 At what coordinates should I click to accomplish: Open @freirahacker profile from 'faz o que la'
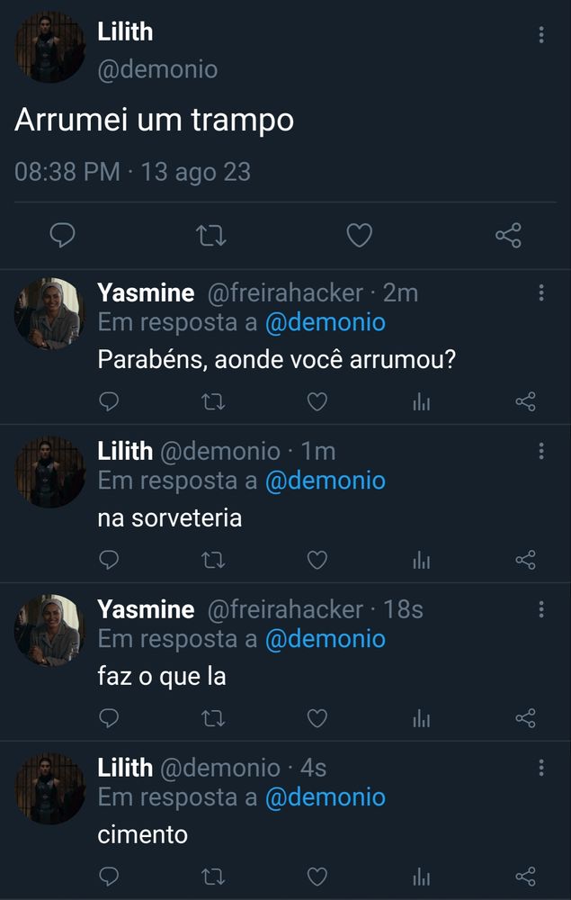point(285,609)
